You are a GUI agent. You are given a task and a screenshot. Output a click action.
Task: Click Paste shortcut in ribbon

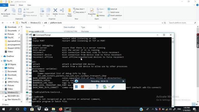tap(30, 16)
